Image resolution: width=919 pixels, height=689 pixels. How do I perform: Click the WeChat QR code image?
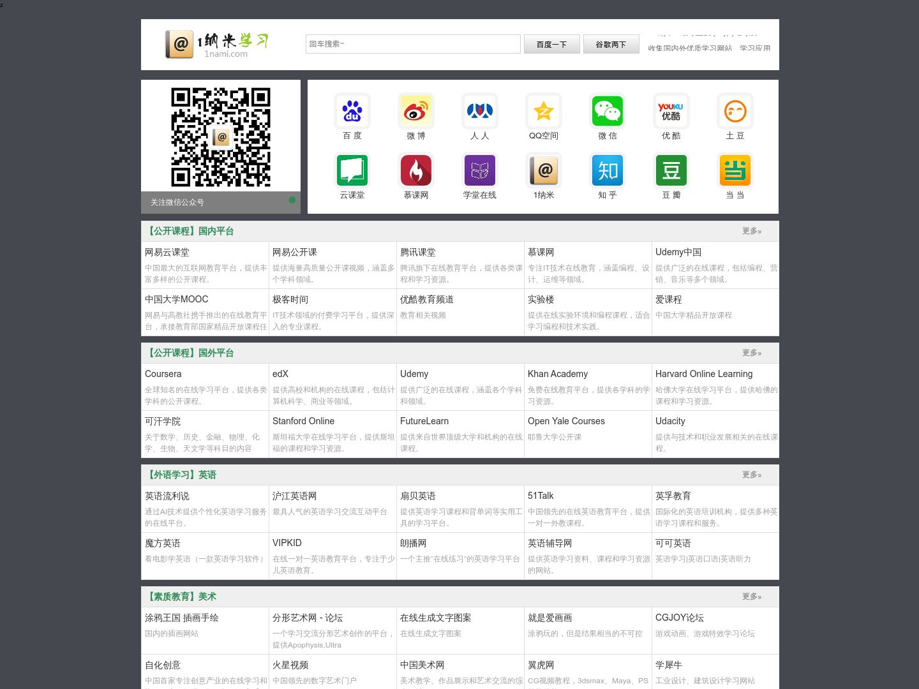tap(221, 137)
